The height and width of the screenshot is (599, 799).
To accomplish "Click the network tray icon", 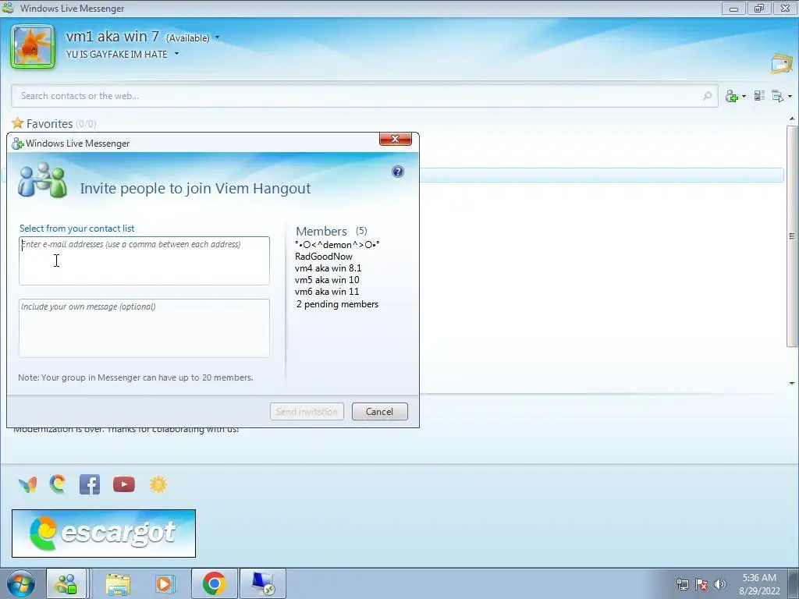I will (682, 585).
